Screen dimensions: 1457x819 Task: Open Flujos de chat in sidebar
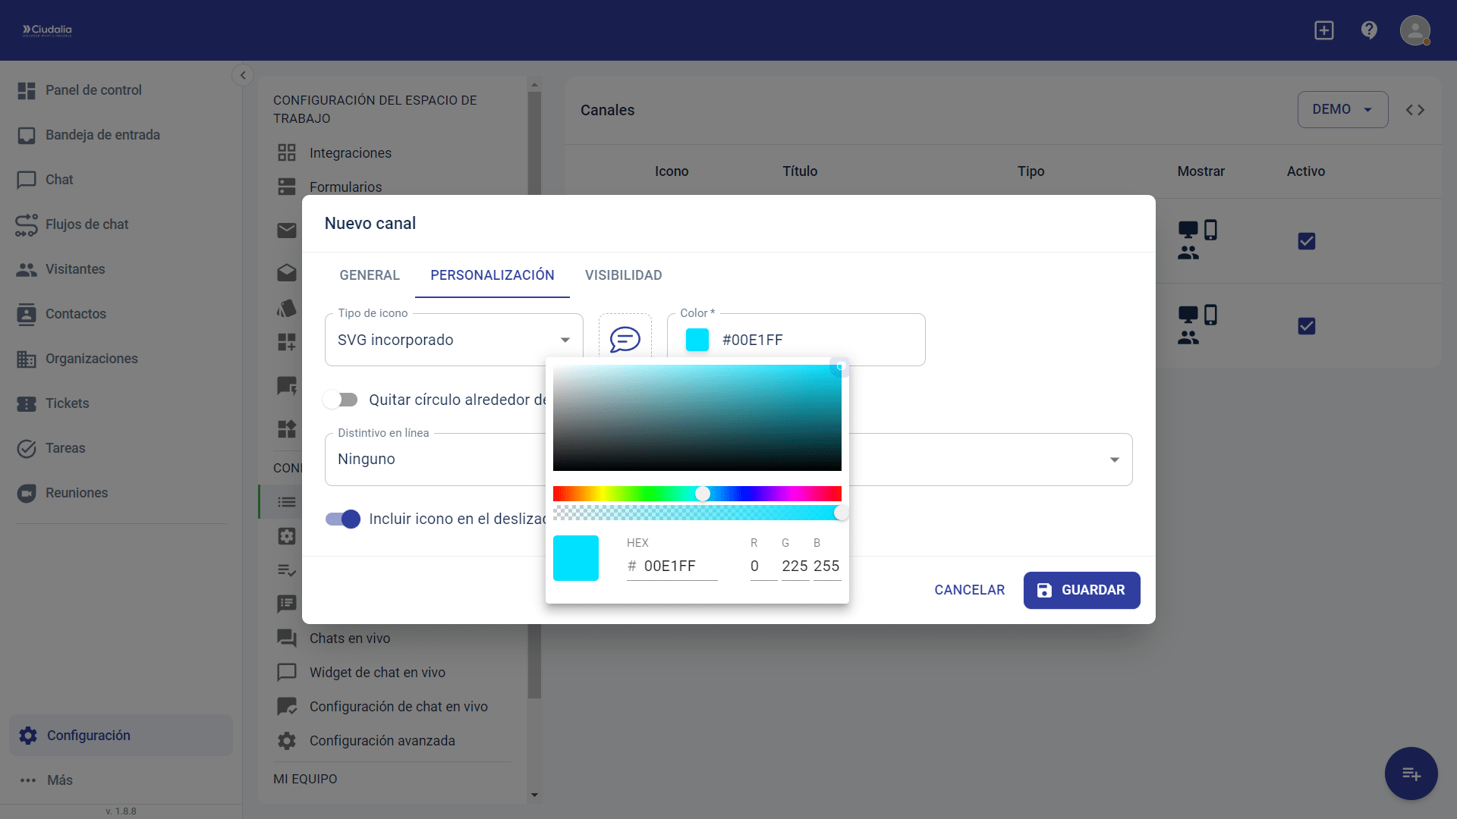(87, 224)
